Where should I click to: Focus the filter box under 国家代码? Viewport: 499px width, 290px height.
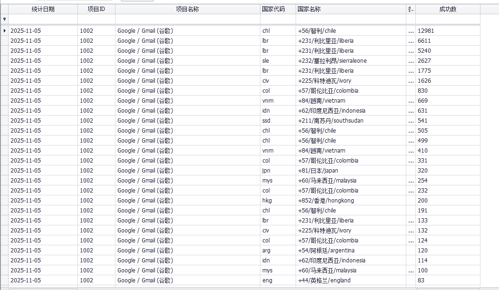278,19
